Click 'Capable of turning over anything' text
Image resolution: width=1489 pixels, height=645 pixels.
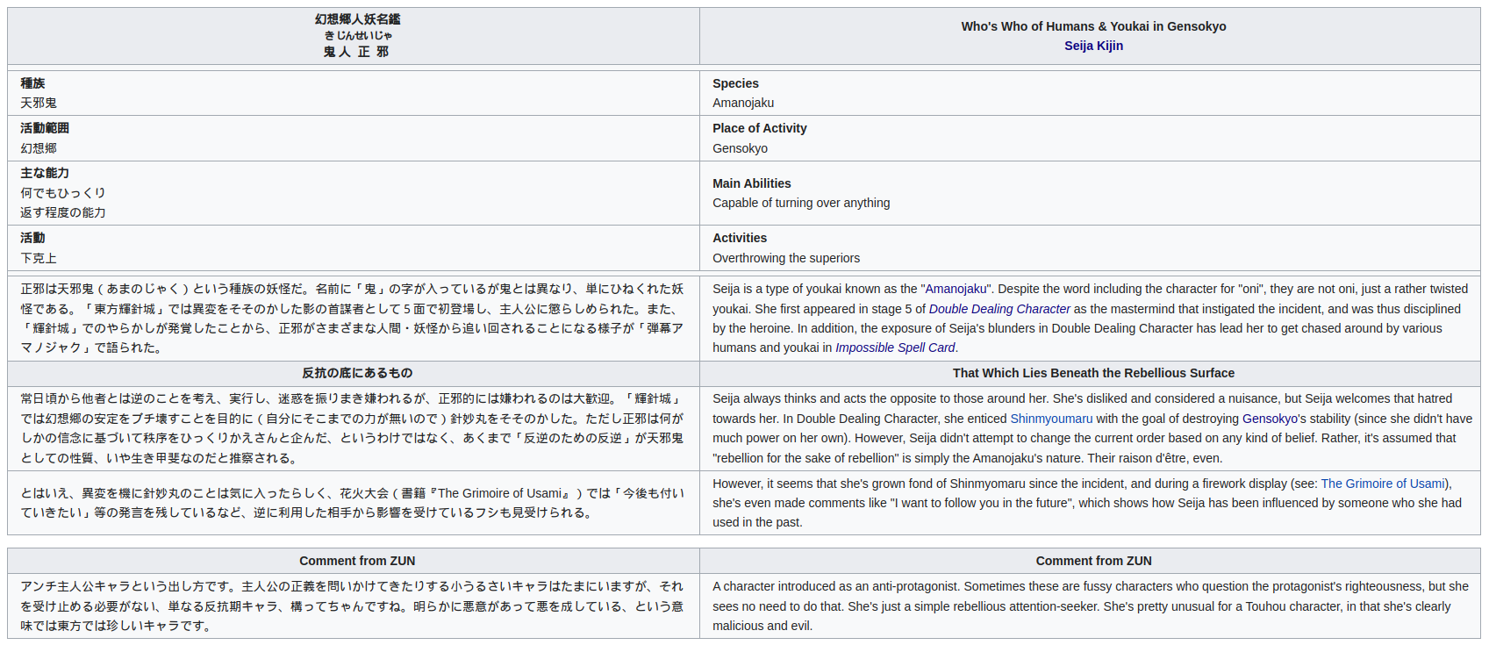pyautogui.click(x=801, y=203)
